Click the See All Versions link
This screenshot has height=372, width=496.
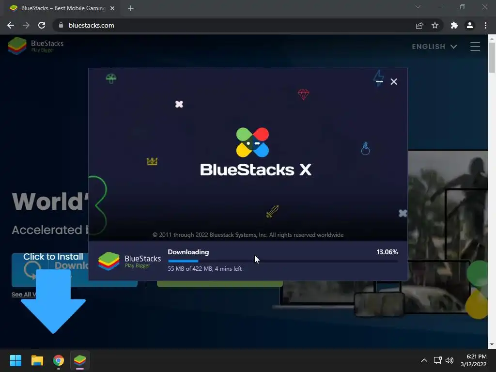click(x=24, y=294)
